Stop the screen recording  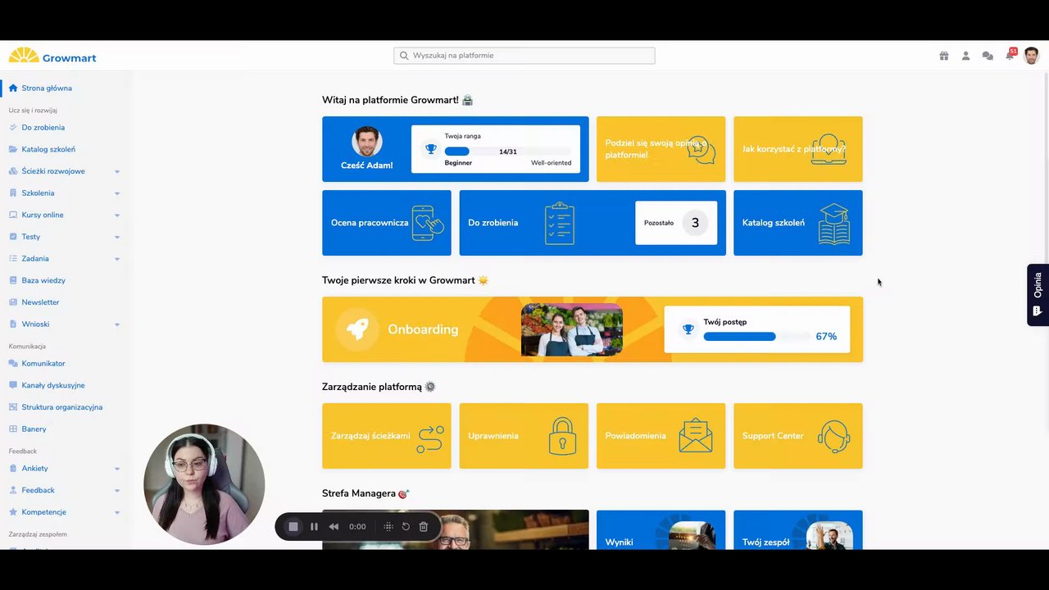click(x=293, y=527)
